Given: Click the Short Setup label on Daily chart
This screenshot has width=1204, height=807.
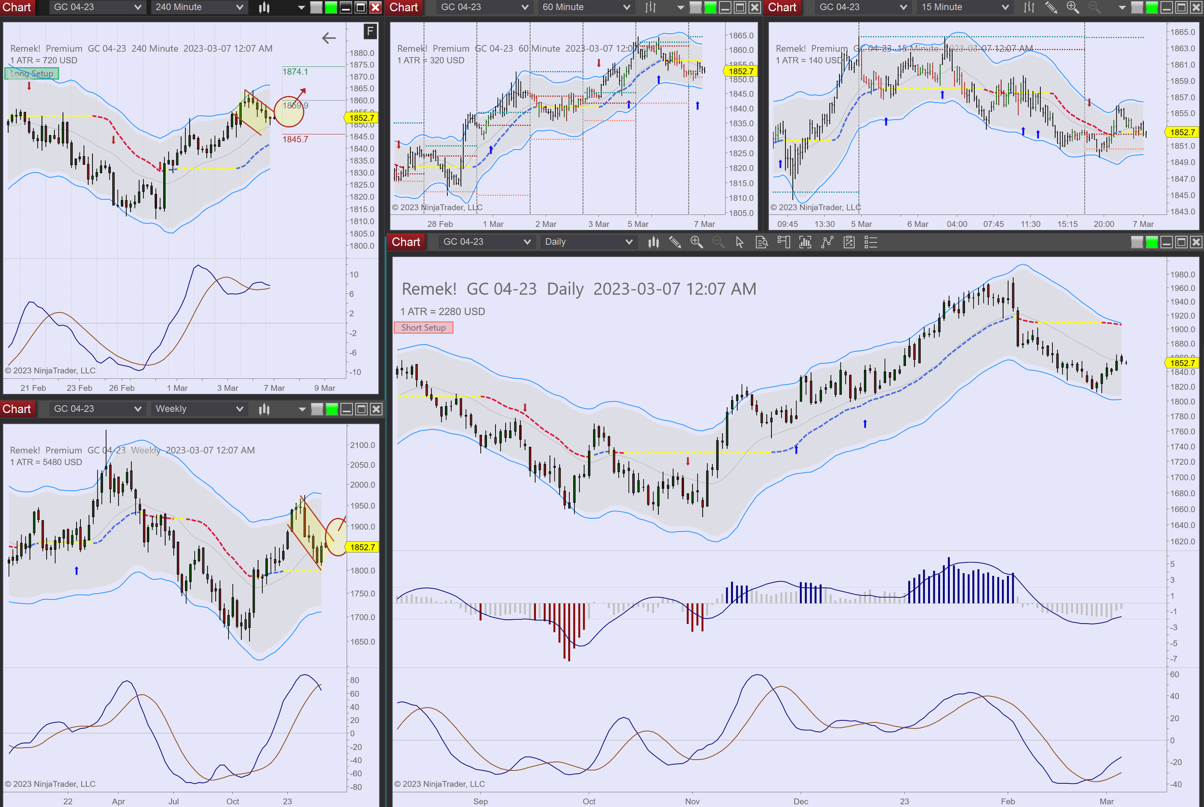Looking at the screenshot, I should [x=423, y=328].
